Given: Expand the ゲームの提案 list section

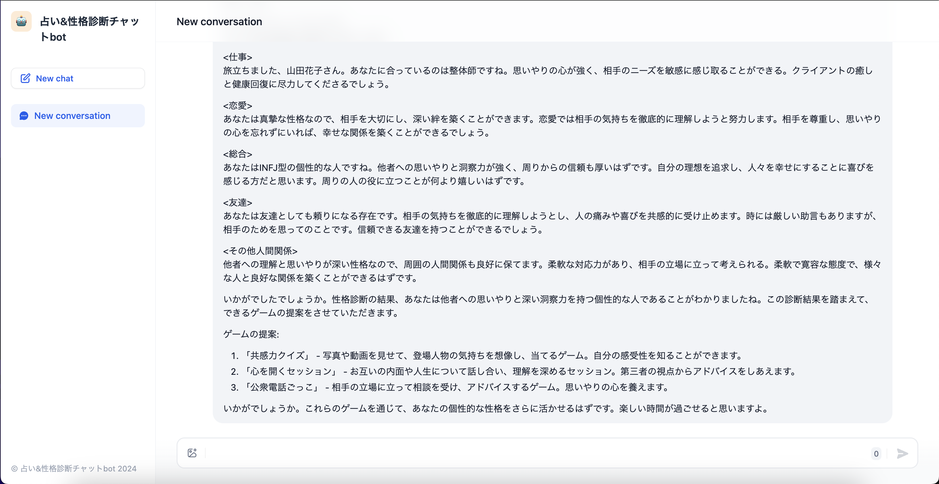Looking at the screenshot, I should [x=252, y=334].
